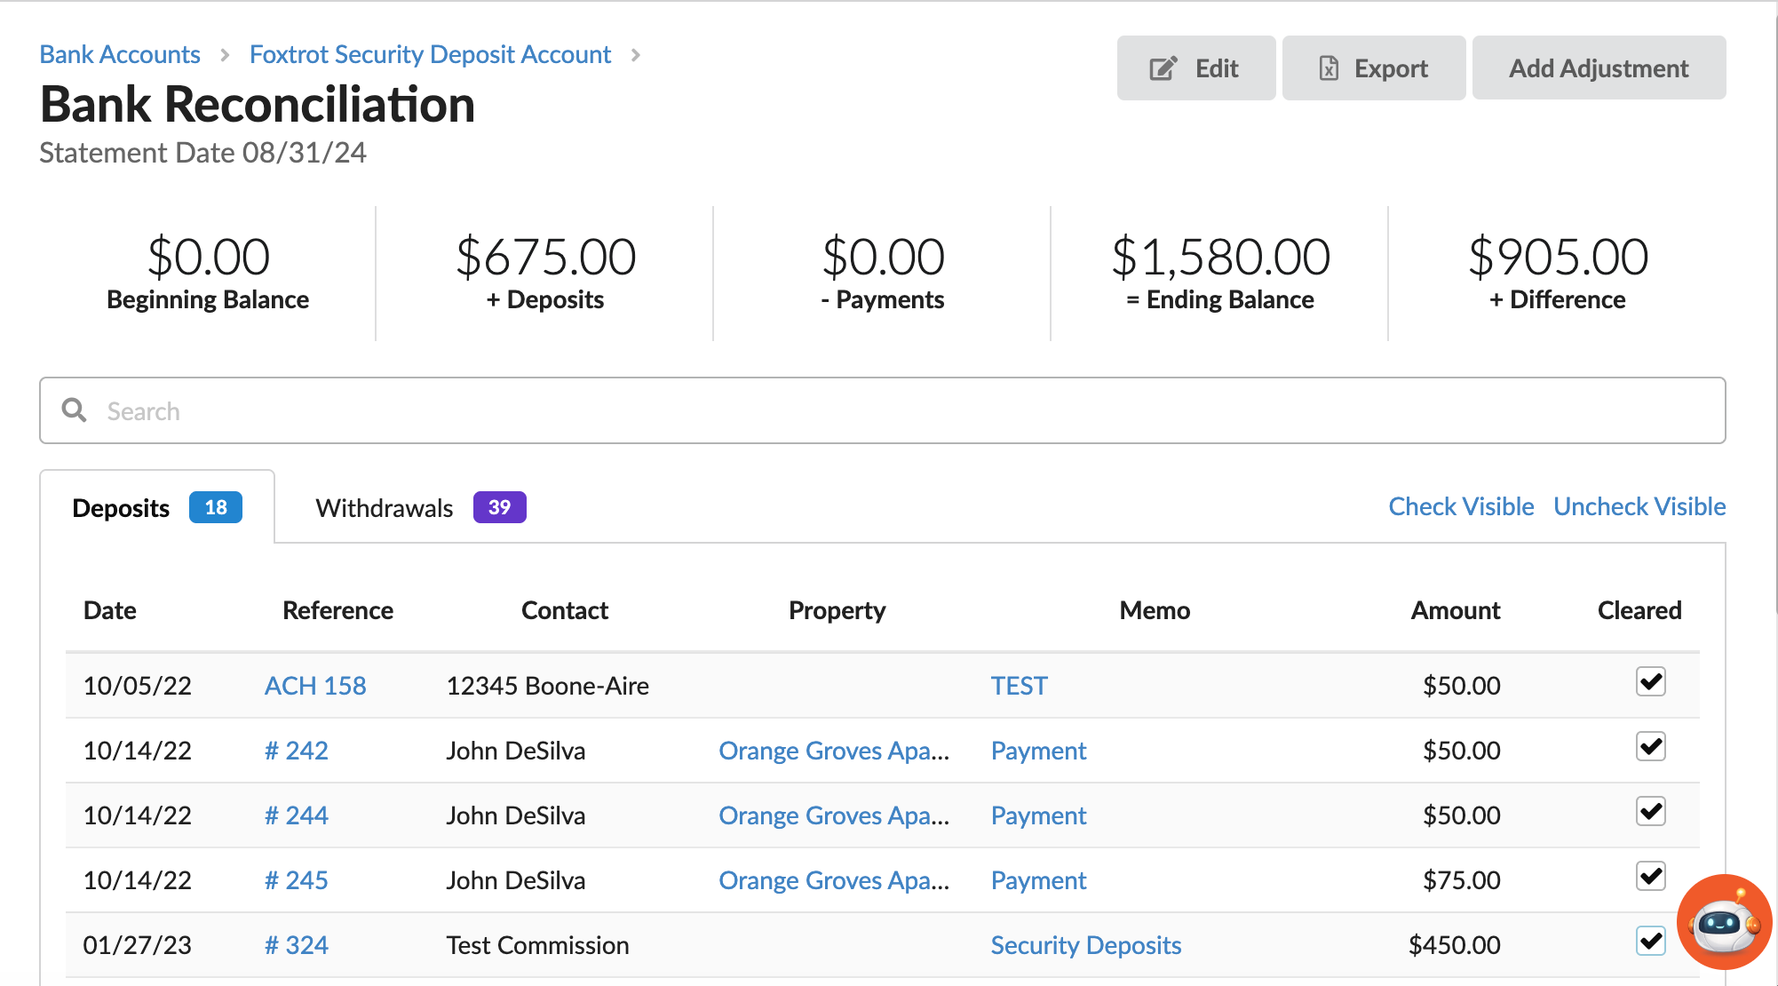1778x986 pixels.
Task: Open reference # 244 link
Action: [x=297, y=815]
